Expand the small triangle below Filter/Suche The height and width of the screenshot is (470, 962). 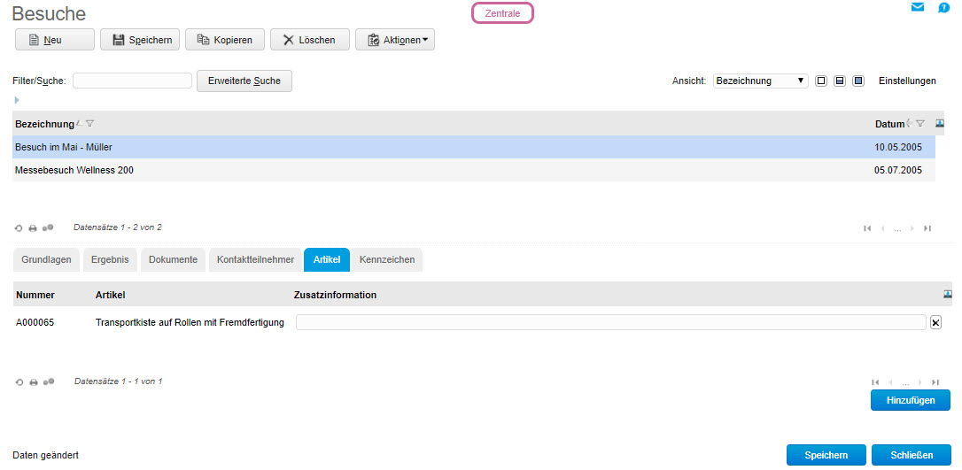pyautogui.click(x=17, y=99)
